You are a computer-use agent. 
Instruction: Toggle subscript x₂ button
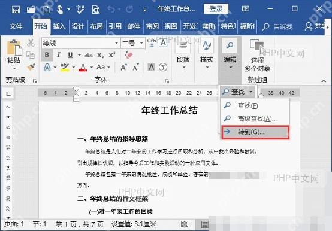click(100, 56)
